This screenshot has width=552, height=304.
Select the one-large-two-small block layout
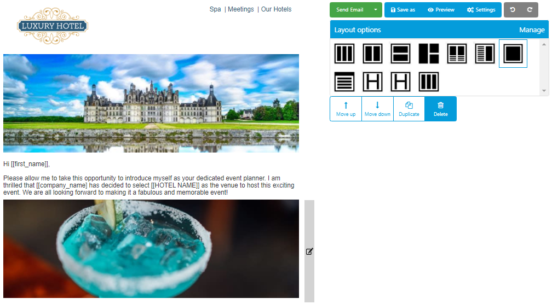click(428, 54)
